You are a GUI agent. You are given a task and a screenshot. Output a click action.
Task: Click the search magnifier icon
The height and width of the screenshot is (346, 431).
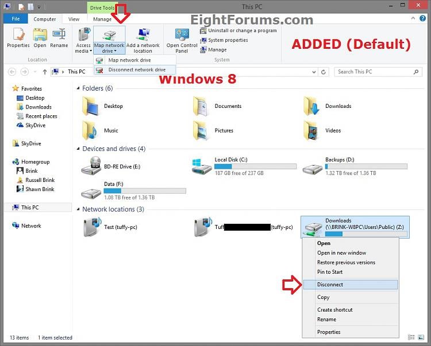pos(416,72)
